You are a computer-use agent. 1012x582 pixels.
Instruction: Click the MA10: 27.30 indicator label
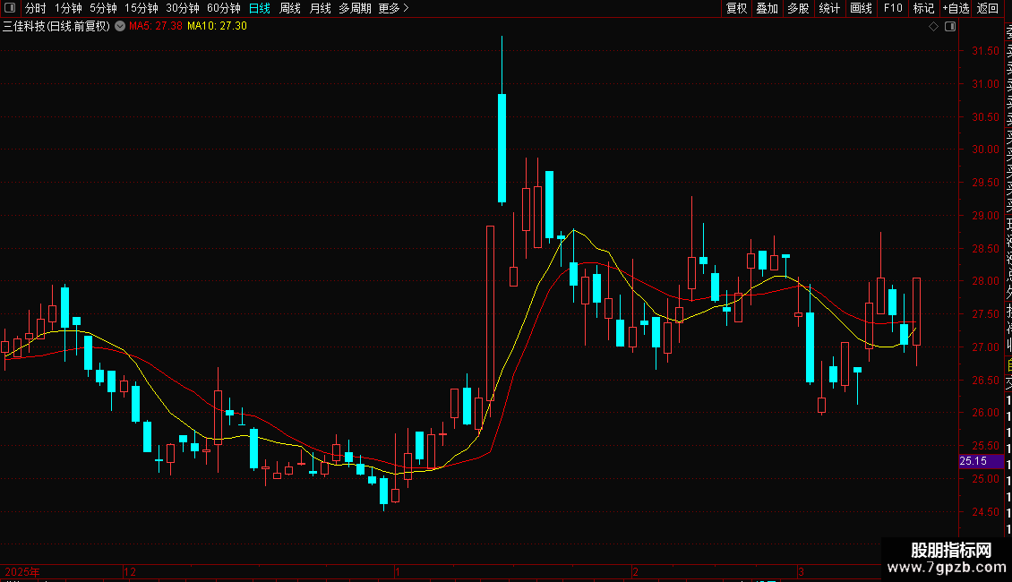pos(217,26)
